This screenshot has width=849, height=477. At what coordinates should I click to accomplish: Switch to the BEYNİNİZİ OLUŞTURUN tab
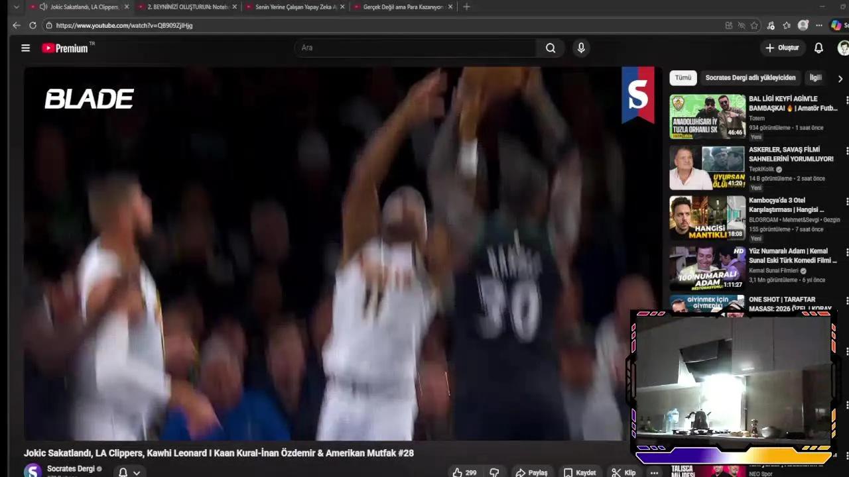188,7
